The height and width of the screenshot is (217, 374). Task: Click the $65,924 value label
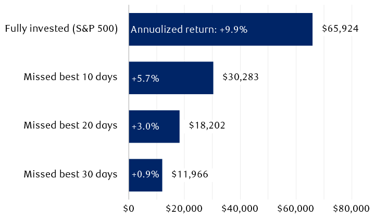click(340, 29)
